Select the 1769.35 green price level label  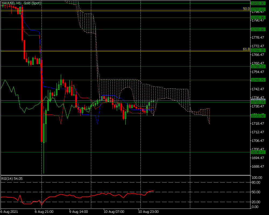tap(258, 50)
